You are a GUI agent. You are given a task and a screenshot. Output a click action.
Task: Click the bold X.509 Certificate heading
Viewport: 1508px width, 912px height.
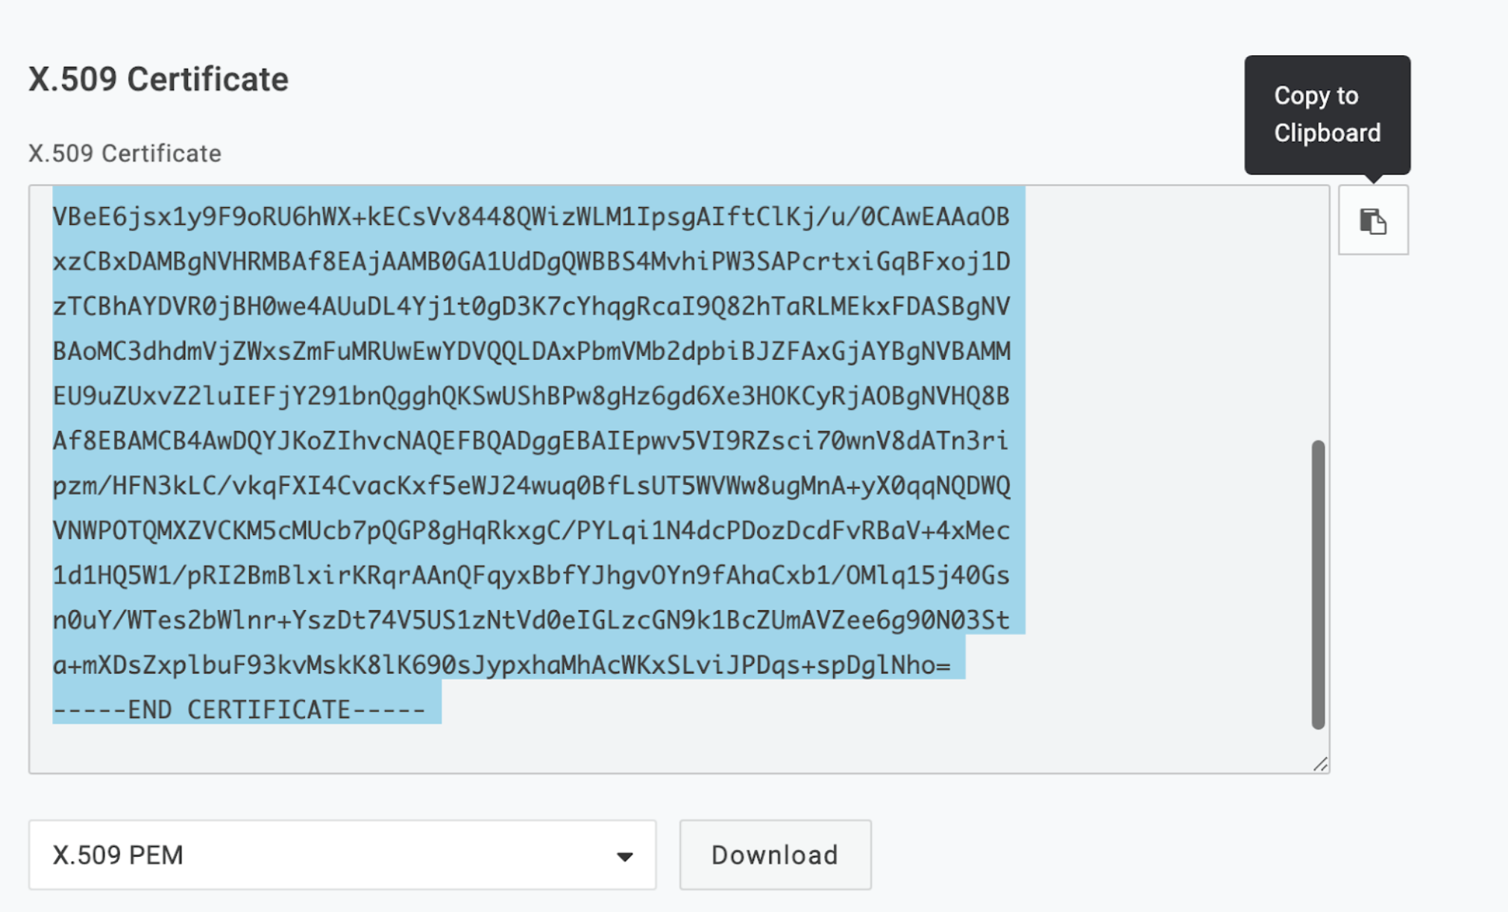click(158, 79)
